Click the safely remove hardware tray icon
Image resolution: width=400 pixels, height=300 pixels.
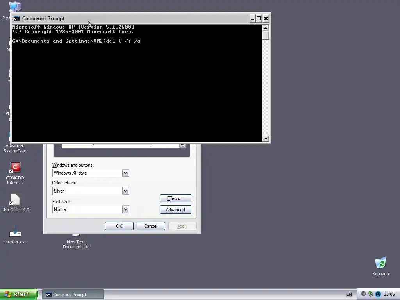pyautogui.click(x=371, y=294)
